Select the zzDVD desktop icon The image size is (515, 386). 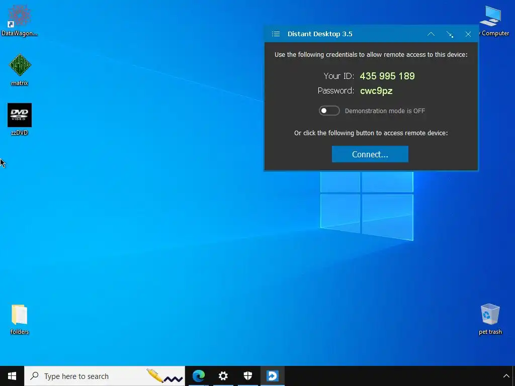pos(20,120)
